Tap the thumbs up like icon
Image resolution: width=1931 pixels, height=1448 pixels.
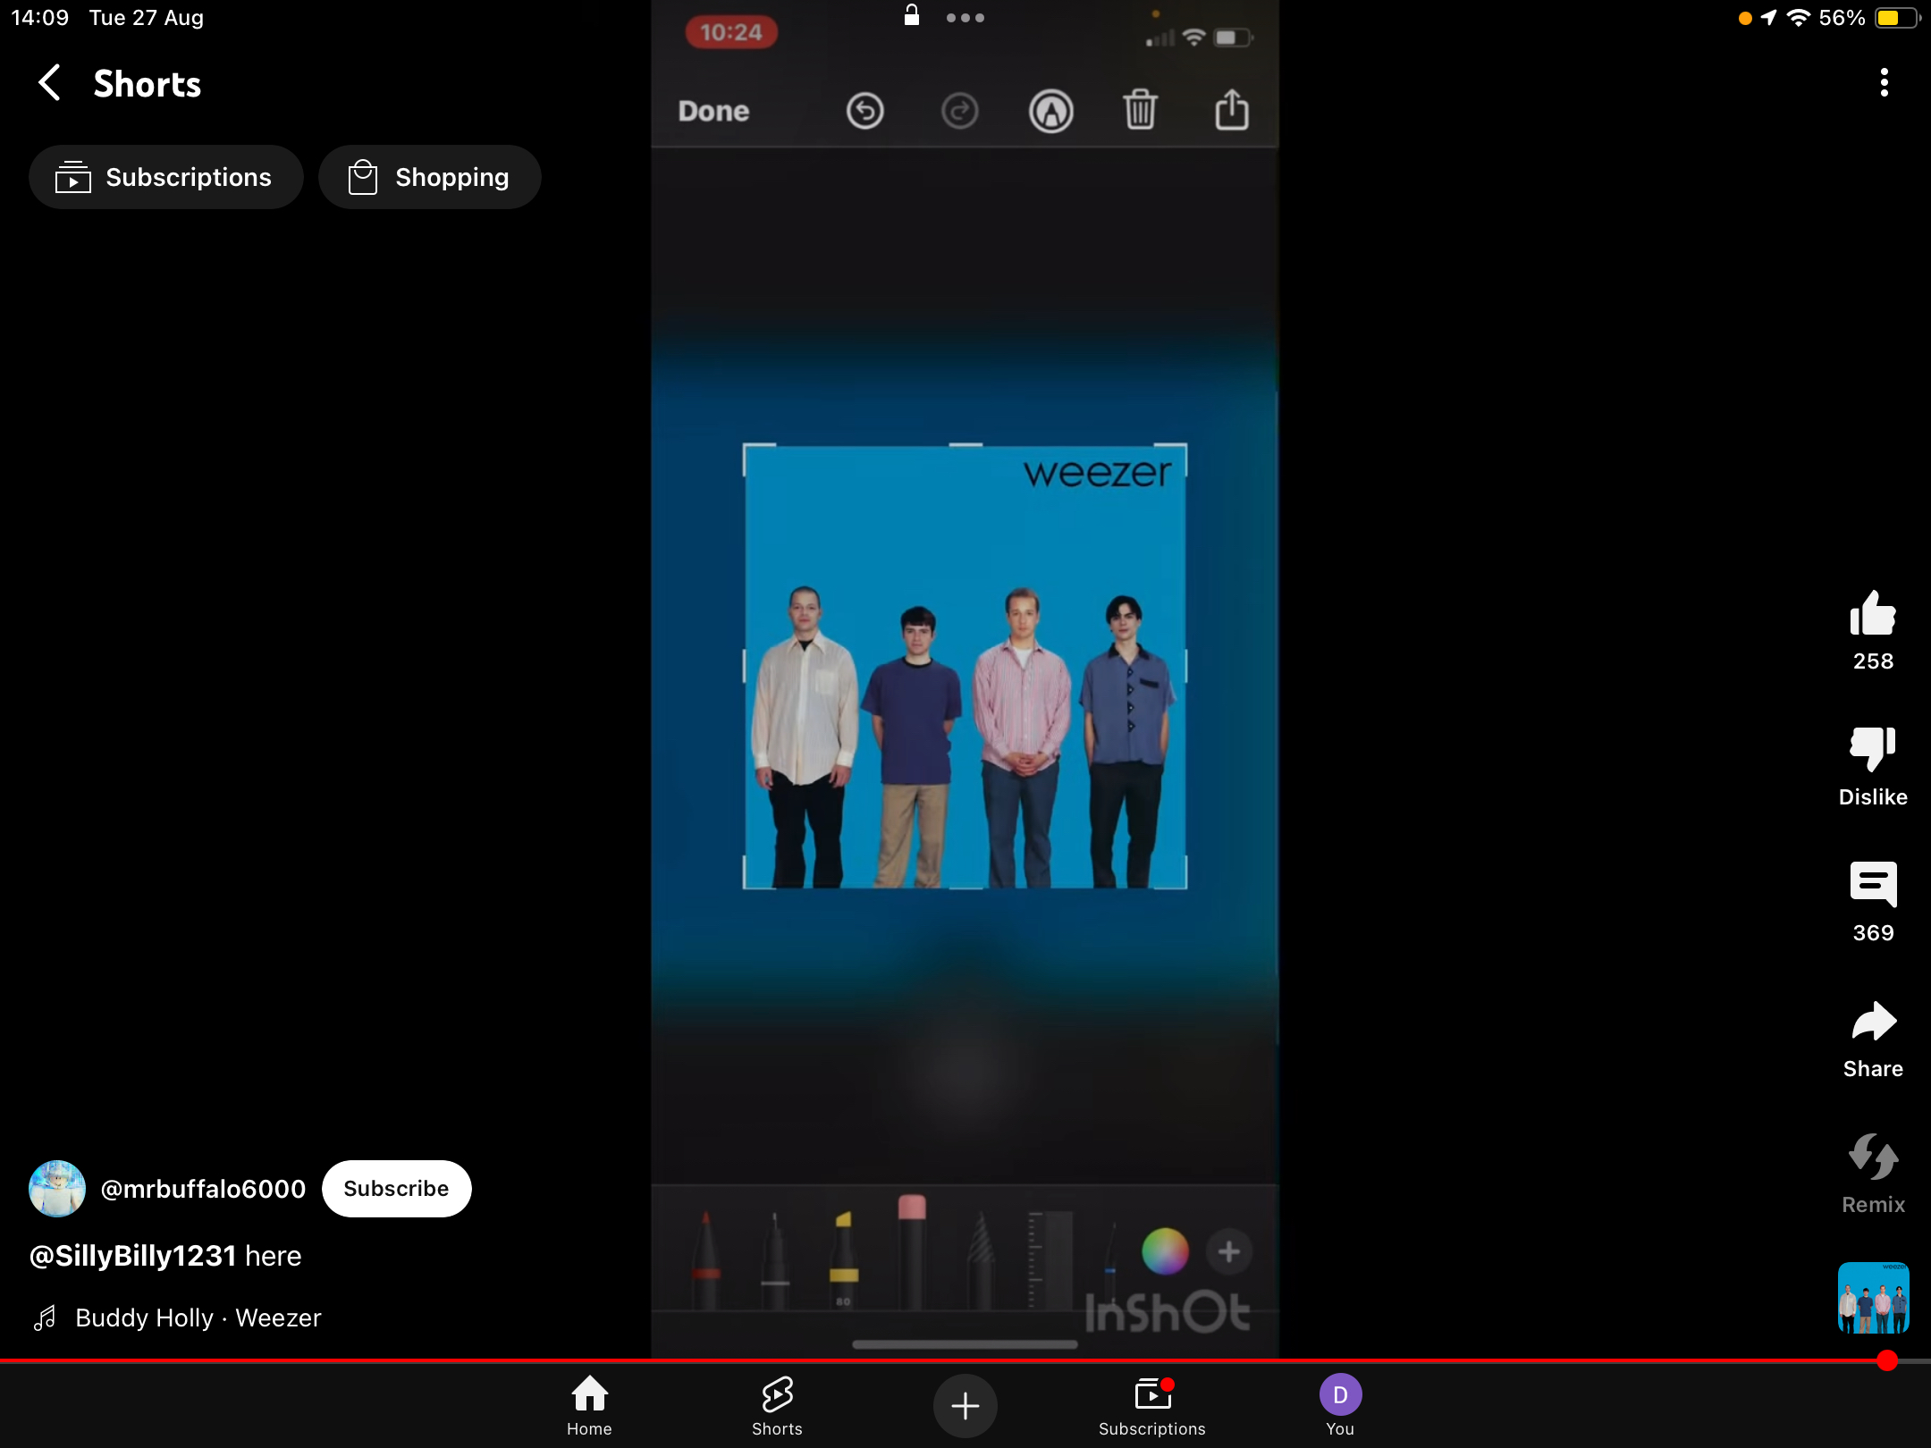click(1872, 615)
